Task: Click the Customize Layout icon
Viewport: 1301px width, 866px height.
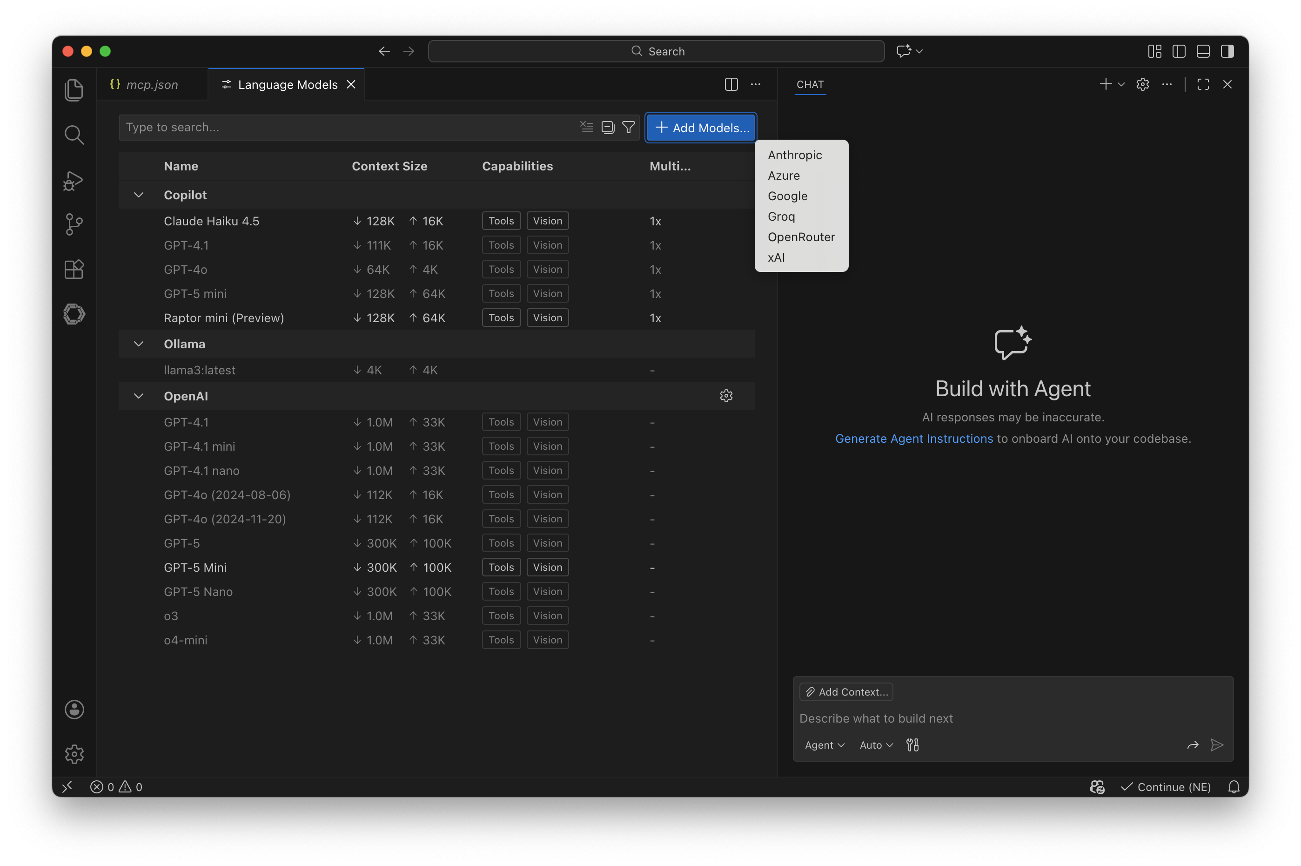Action: tap(1155, 51)
